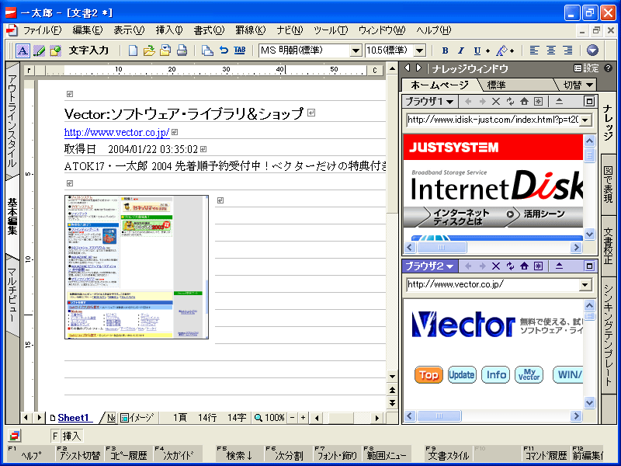
Task: Refresh the page in Browser 1
Action: click(x=510, y=102)
